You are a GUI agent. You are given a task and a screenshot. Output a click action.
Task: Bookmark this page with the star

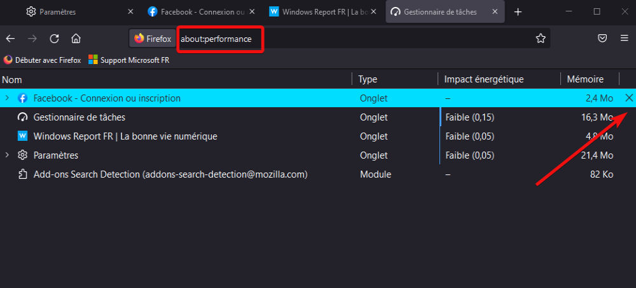(x=540, y=39)
